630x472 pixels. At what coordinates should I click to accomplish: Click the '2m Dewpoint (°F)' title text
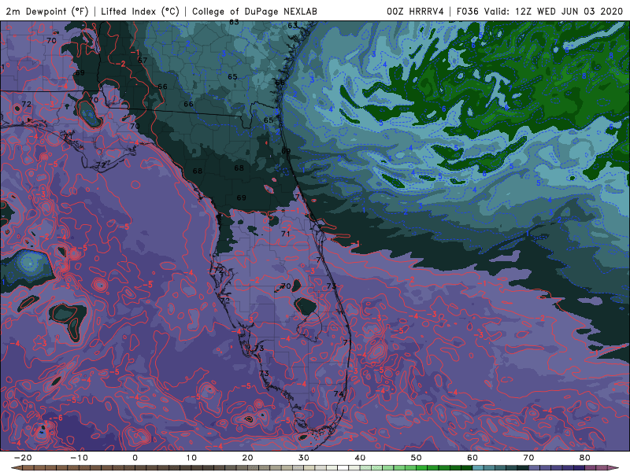(x=46, y=11)
